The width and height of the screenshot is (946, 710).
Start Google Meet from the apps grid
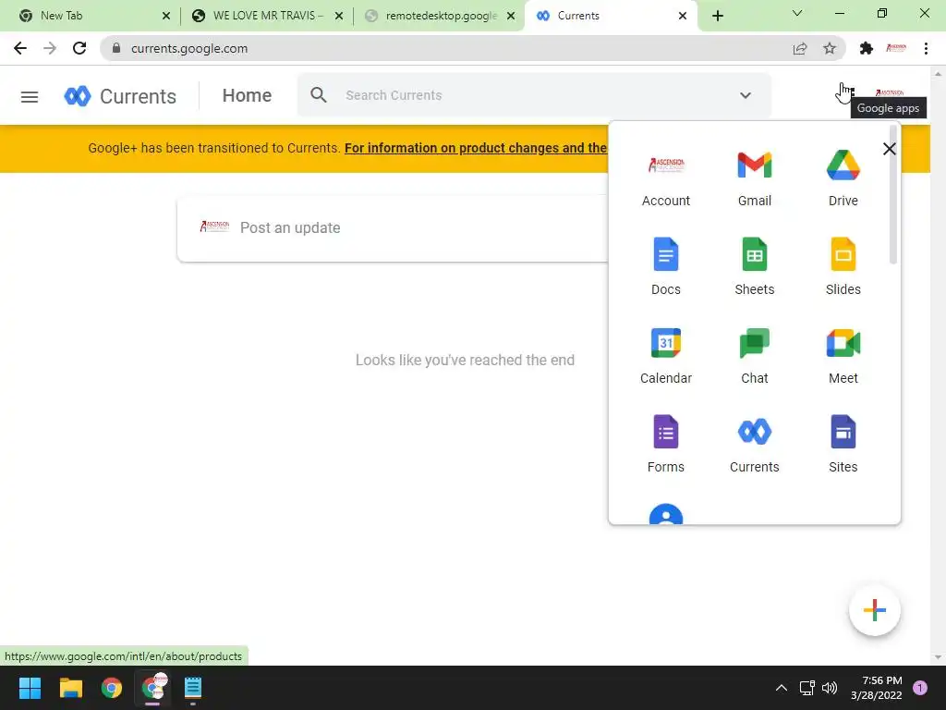[843, 356]
